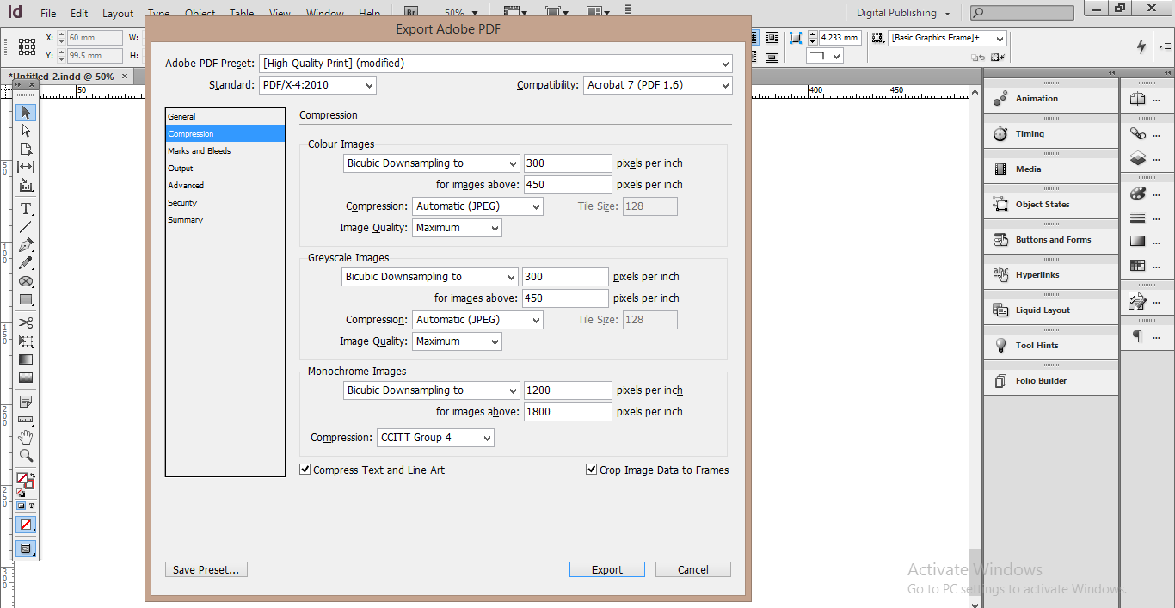Click the Cancel button
Viewport: 1175px width, 608px height.
tap(693, 569)
